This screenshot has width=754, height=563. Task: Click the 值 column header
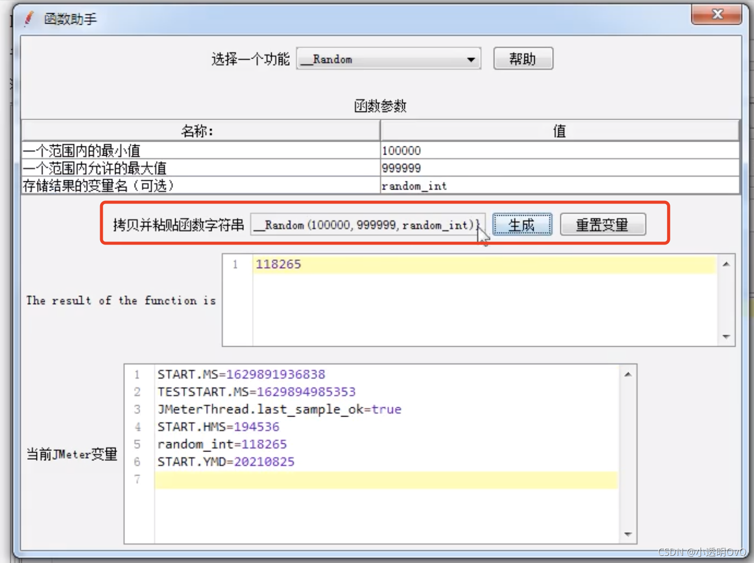pyautogui.click(x=559, y=131)
